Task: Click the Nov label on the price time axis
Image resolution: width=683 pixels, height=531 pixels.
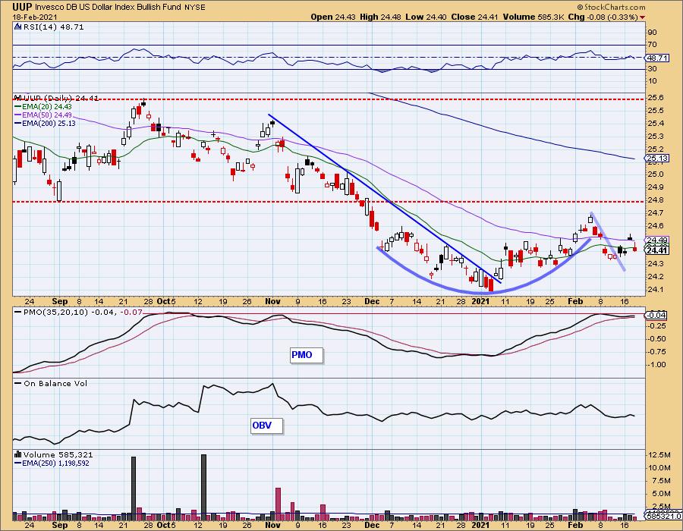Action: click(272, 301)
